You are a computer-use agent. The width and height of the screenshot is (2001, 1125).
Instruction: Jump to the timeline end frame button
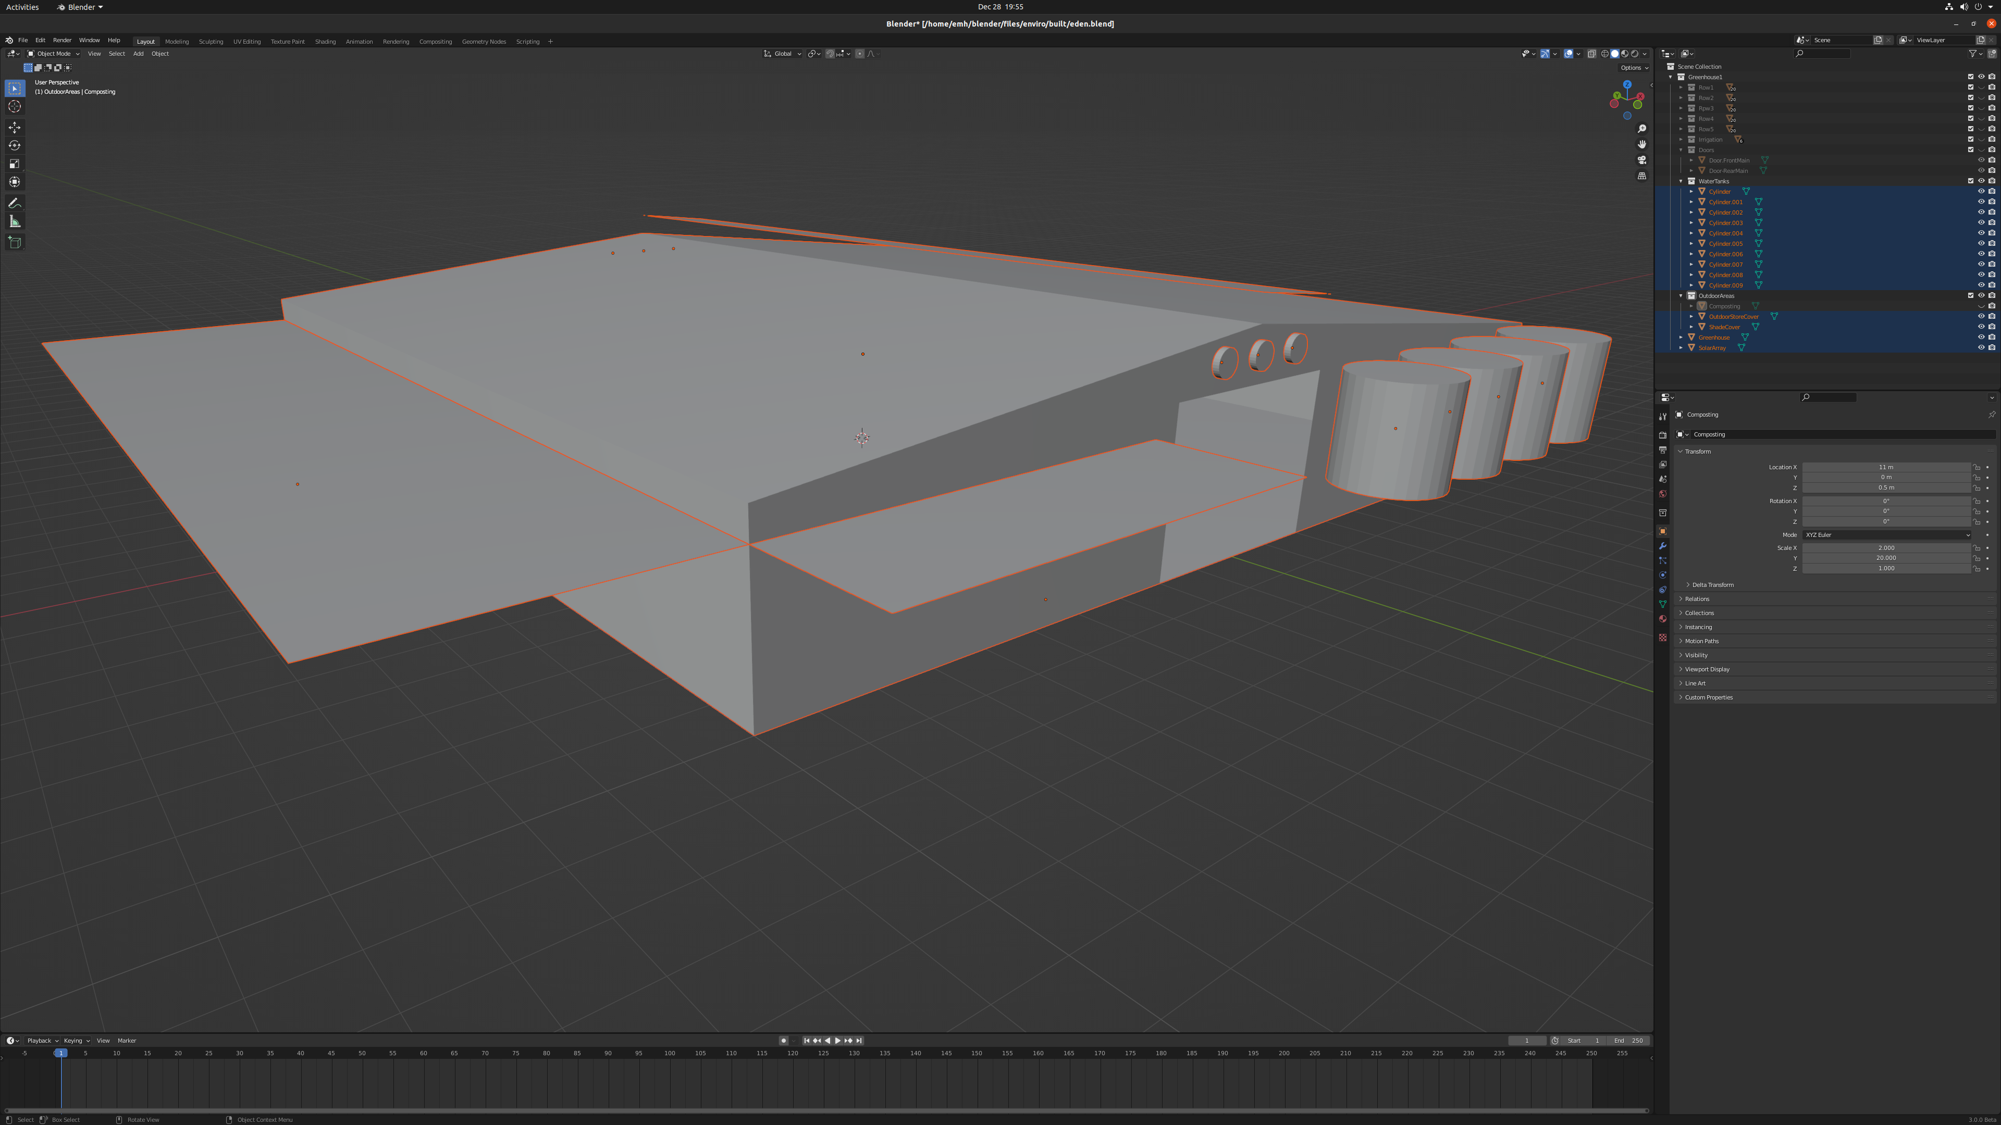pos(858,1041)
